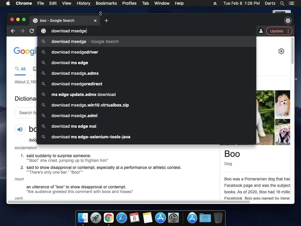Open the Tab menu
The image size is (301, 226).
tap(146, 3)
